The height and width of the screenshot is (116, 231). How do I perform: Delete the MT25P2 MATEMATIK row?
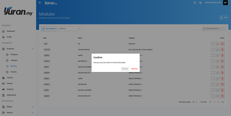click(223, 61)
